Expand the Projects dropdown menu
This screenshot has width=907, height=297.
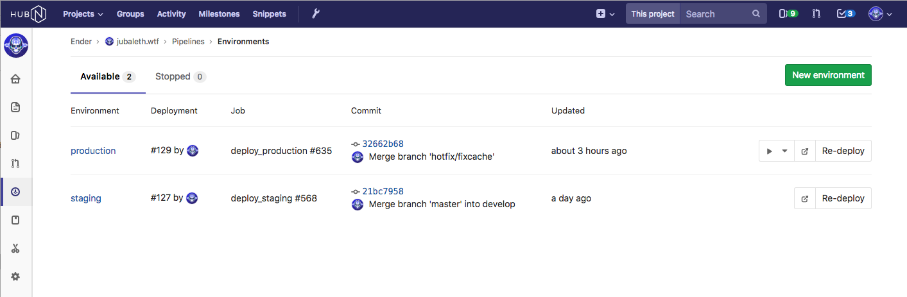coord(83,13)
